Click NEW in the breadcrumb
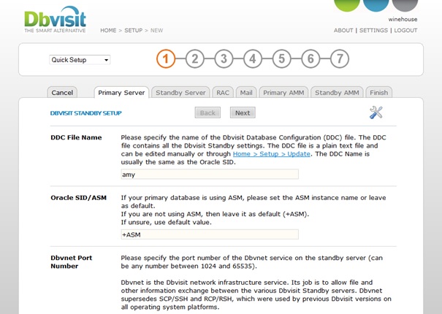 coord(157,30)
